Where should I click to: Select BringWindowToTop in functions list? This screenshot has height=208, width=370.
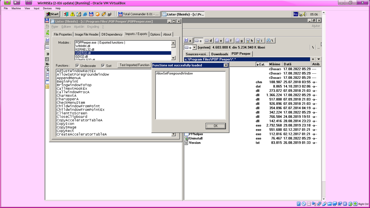pos(74,85)
